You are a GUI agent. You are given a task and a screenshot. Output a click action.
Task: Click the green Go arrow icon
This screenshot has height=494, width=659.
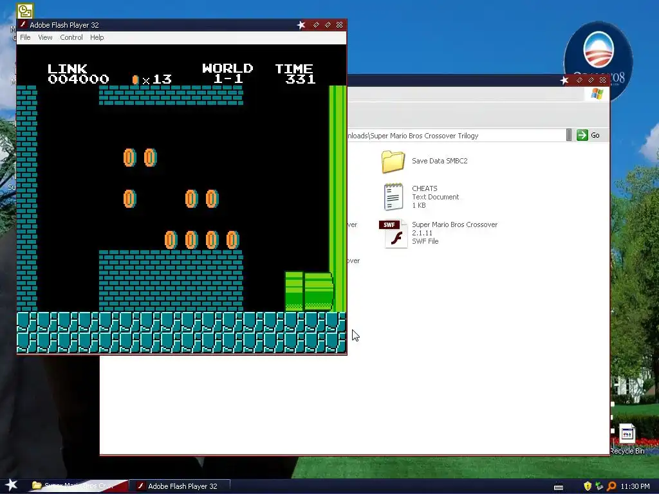[582, 135]
